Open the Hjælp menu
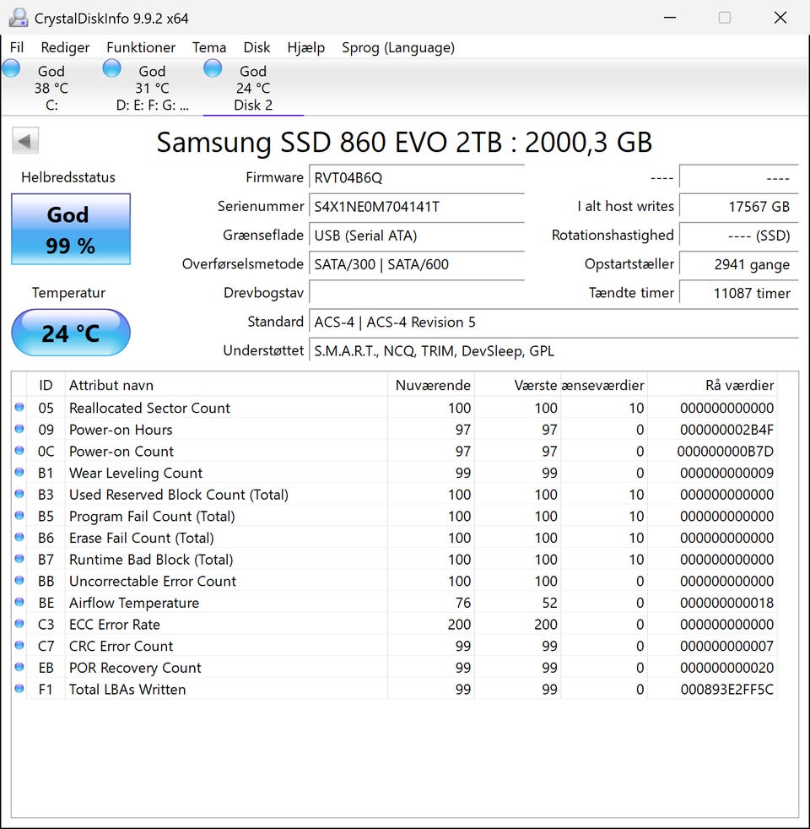 coord(306,47)
